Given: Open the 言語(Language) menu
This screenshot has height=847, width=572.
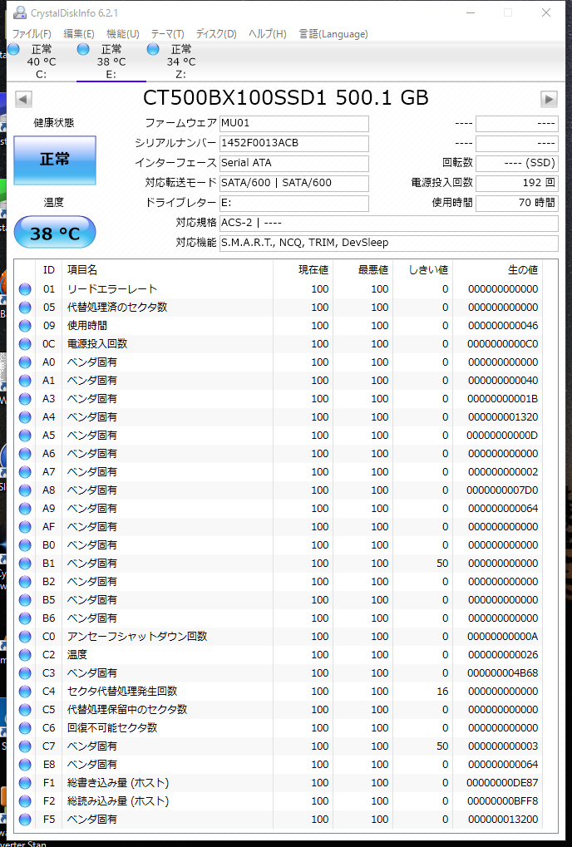Looking at the screenshot, I should tap(333, 34).
